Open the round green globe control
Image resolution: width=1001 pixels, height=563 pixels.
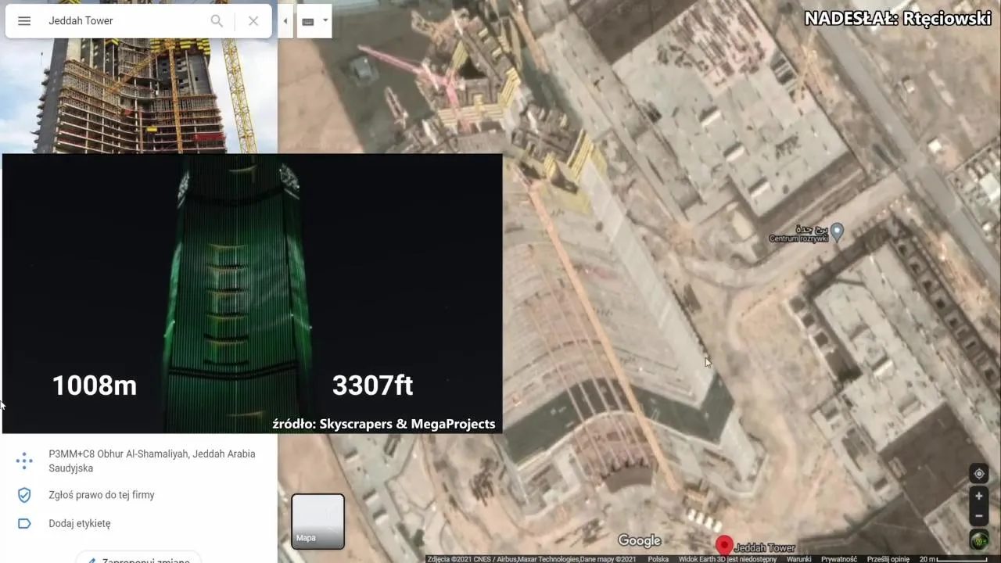978,540
